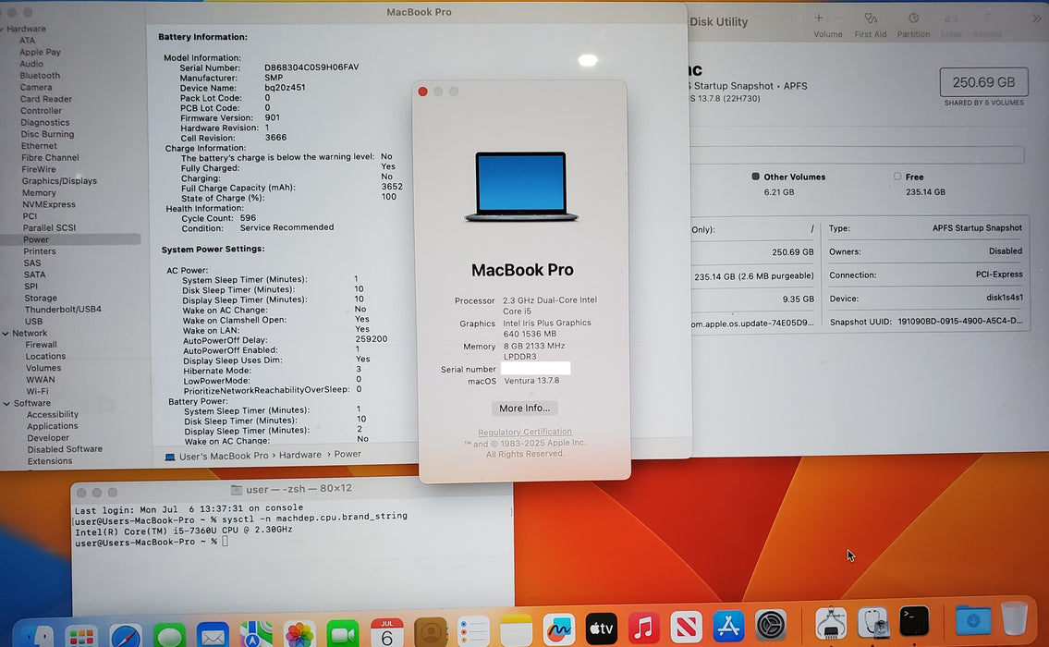Open the Downloads folder in the Dock

tap(972, 620)
